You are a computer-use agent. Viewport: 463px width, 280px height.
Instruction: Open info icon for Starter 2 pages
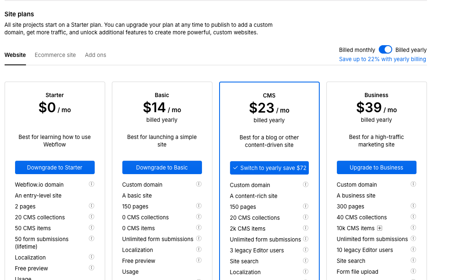point(91,206)
